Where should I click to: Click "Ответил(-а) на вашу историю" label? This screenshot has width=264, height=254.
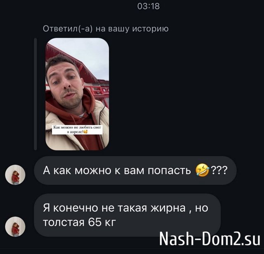[106, 29]
